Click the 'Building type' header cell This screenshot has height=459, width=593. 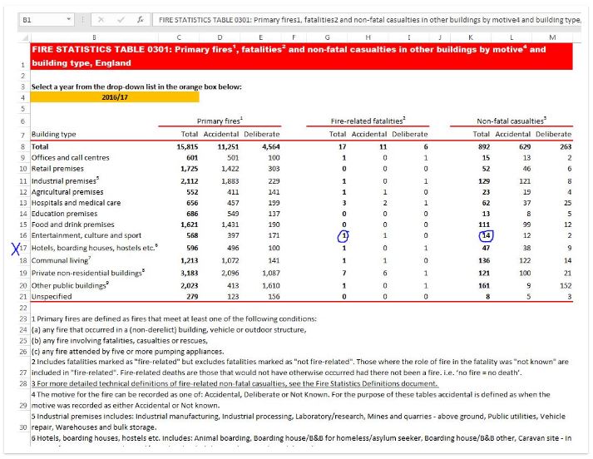click(x=54, y=134)
